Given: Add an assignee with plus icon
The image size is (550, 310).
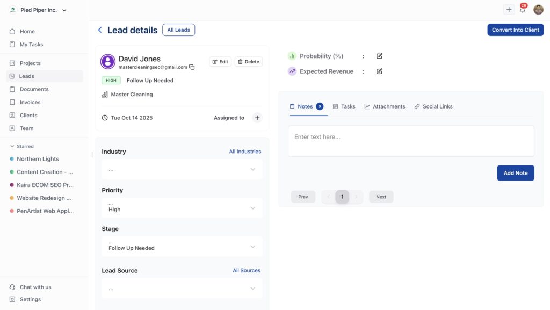Looking at the screenshot, I should pyautogui.click(x=257, y=118).
